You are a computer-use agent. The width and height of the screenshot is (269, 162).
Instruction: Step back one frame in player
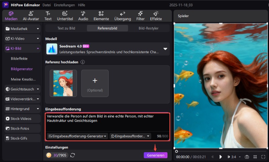coord(213,157)
